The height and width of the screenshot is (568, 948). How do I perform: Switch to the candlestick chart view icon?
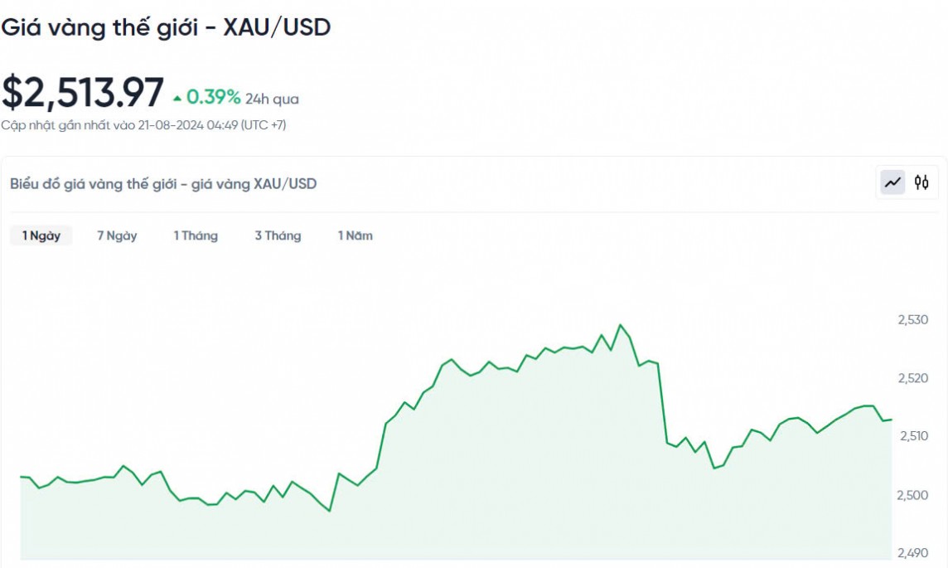pos(921,182)
